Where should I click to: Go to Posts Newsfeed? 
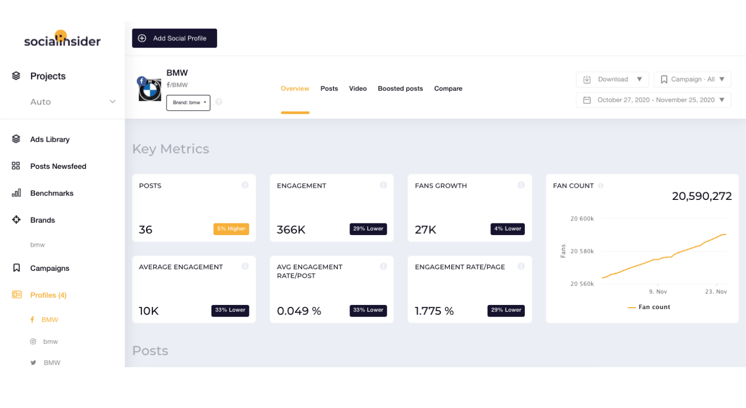[58, 166]
